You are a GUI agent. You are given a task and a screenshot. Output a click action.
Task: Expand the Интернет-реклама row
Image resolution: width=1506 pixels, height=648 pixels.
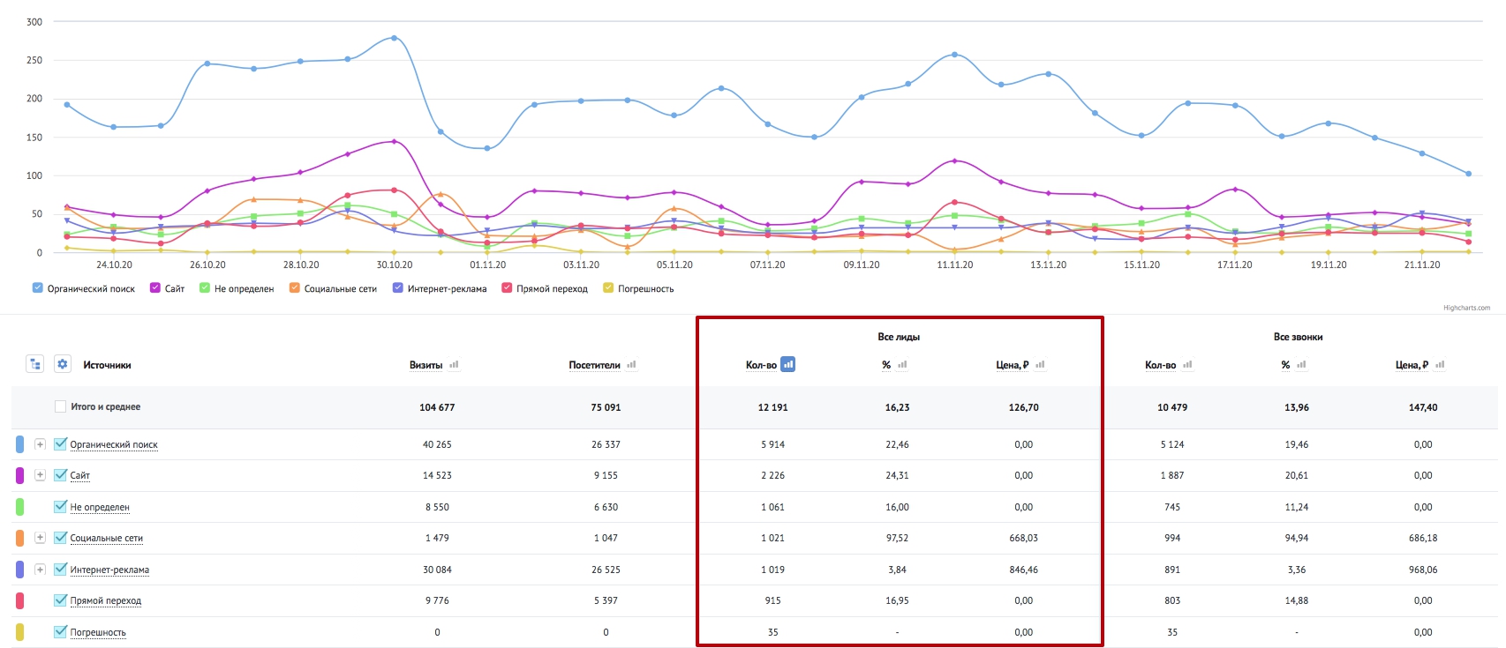click(x=40, y=570)
